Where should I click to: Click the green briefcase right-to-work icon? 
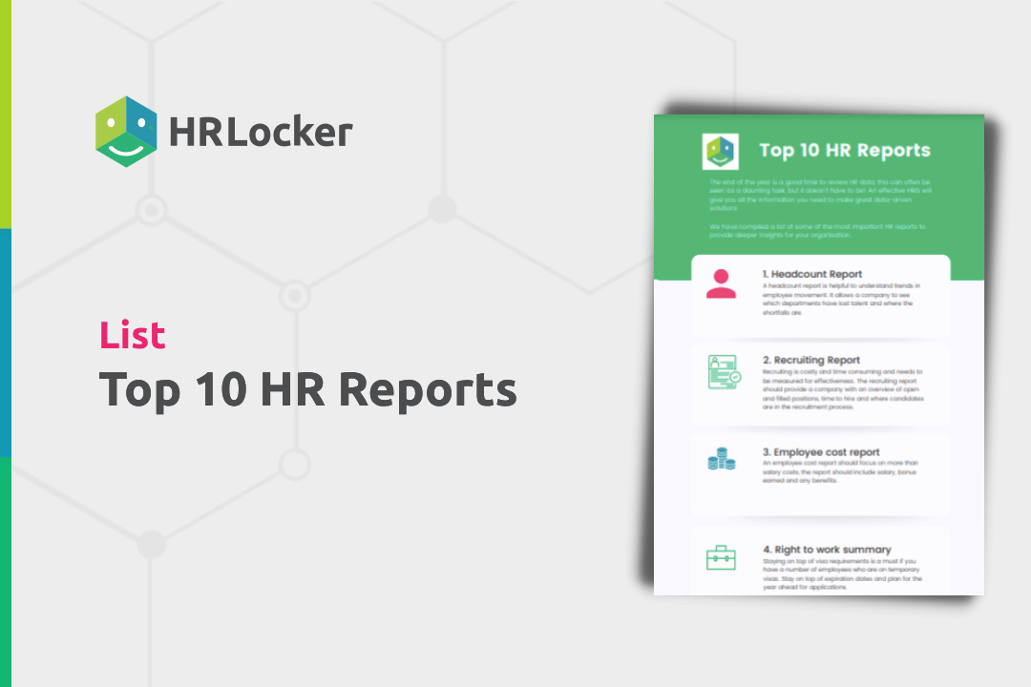coord(721,557)
